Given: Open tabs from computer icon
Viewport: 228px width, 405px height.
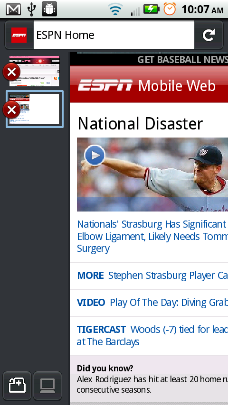Looking at the screenshot, I should pyautogui.click(x=47, y=386).
